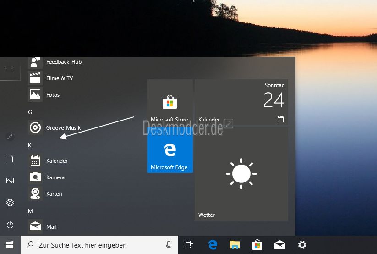The height and width of the screenshot is (254, 377).
Task: Open File Explorer on the taskbar
Action: [235, 245]
